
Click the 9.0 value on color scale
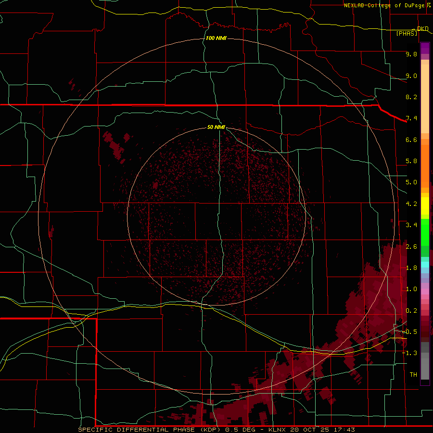coord(411,76)
